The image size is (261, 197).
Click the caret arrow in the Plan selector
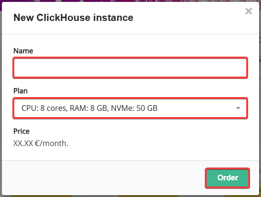[238, 108]
